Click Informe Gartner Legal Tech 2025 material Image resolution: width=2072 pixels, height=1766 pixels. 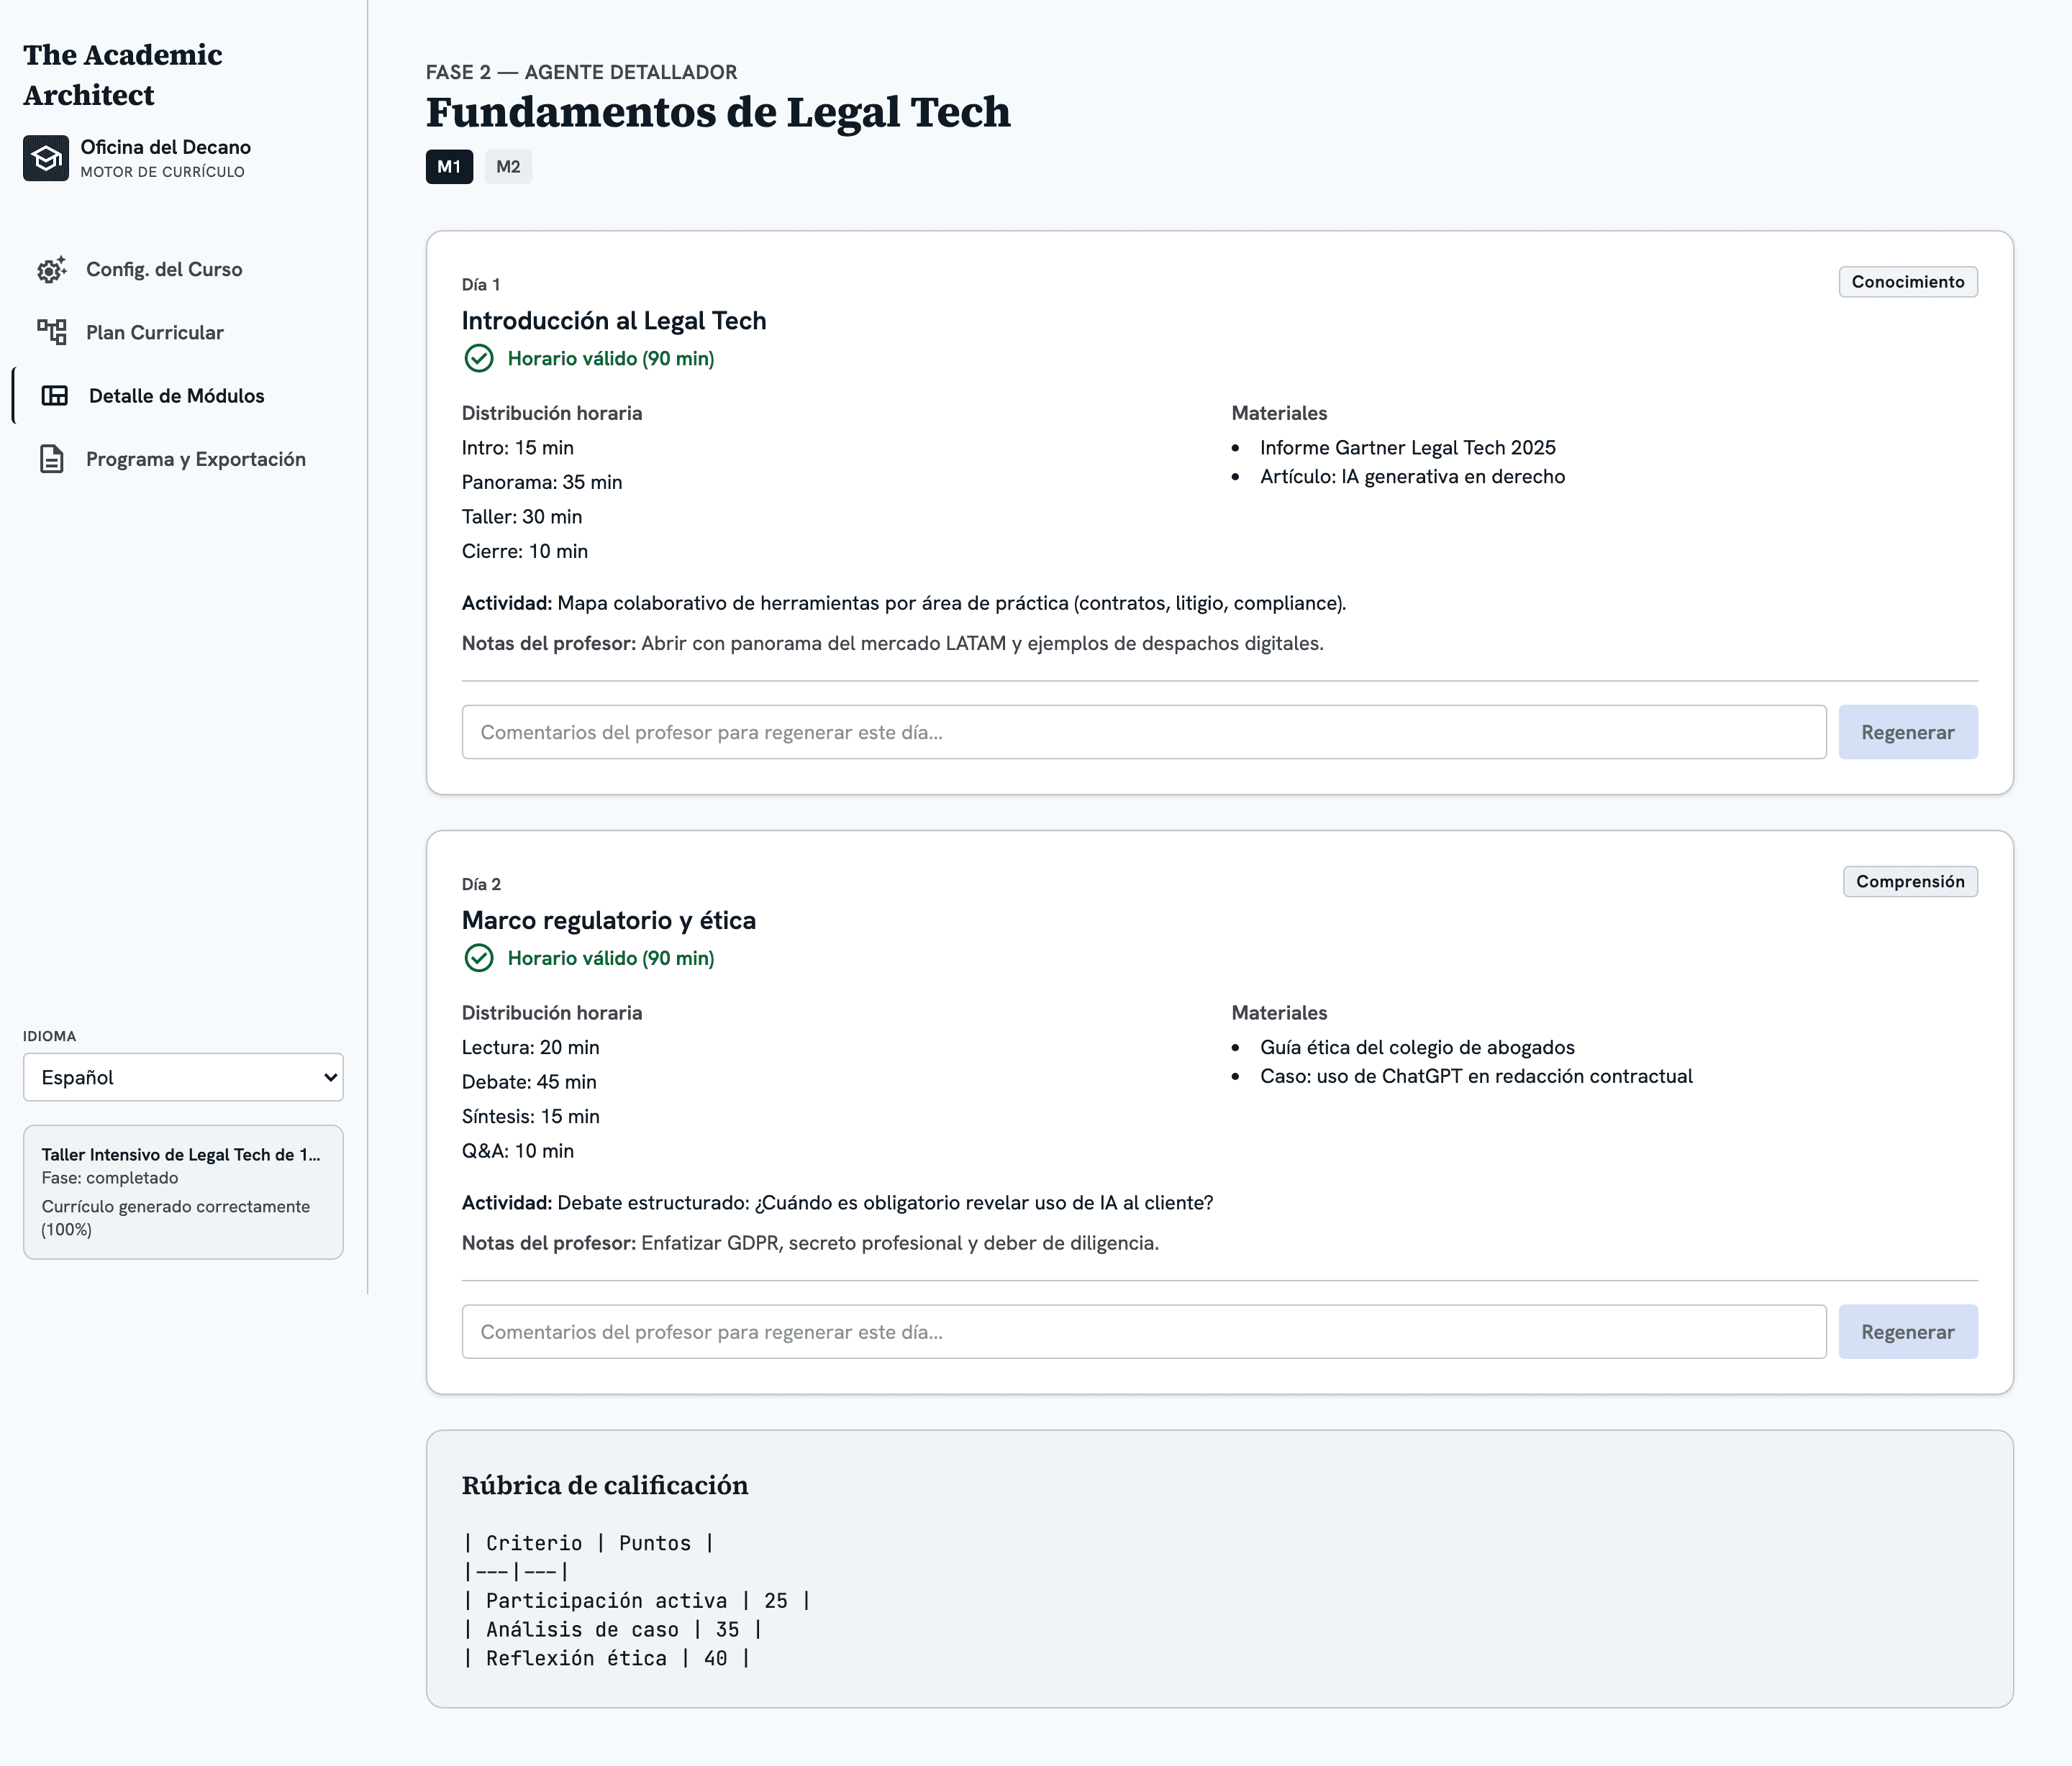point(1408,448)
